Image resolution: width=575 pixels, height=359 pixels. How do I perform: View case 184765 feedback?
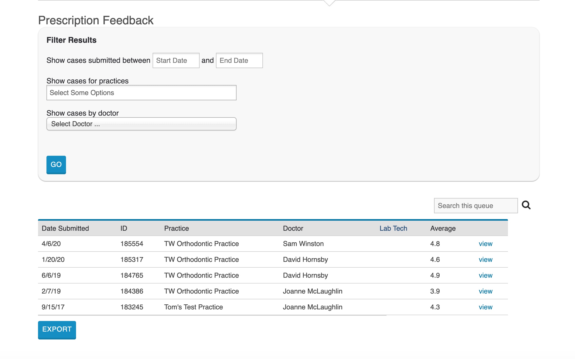point(485,275)
